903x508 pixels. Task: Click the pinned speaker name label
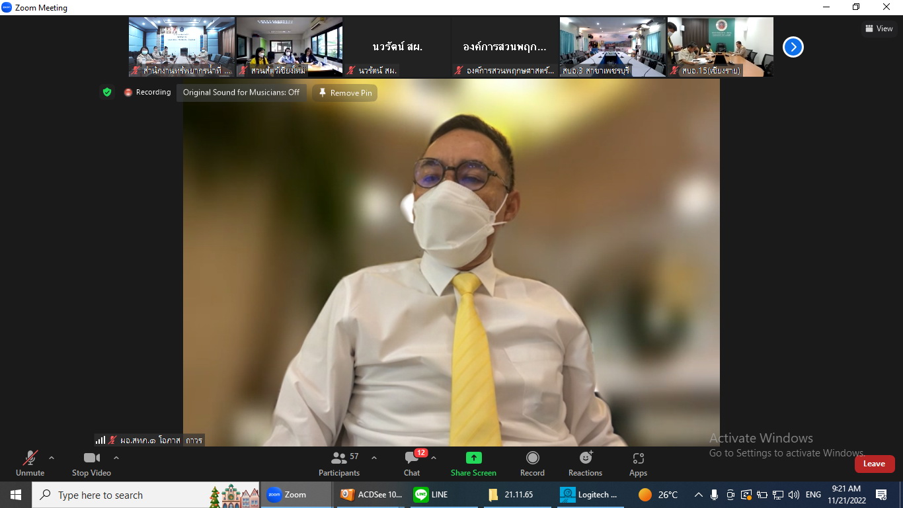[149, 440]
